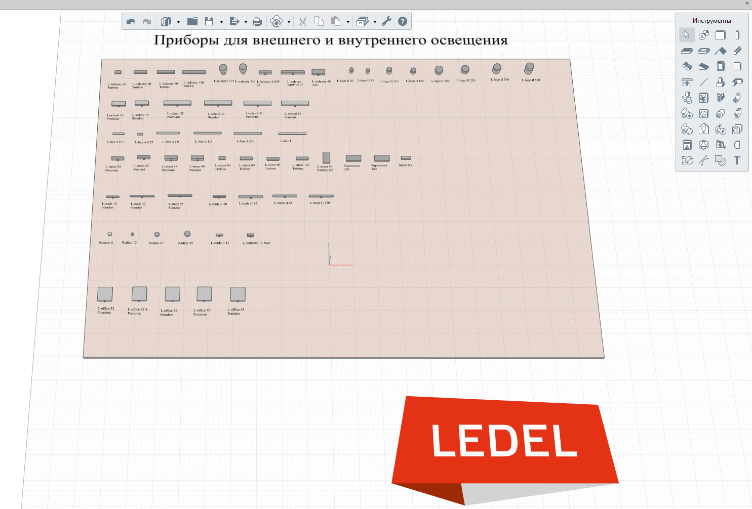Select the Isolated foundation tool
The image size is (752, 509).
(721, 82)
